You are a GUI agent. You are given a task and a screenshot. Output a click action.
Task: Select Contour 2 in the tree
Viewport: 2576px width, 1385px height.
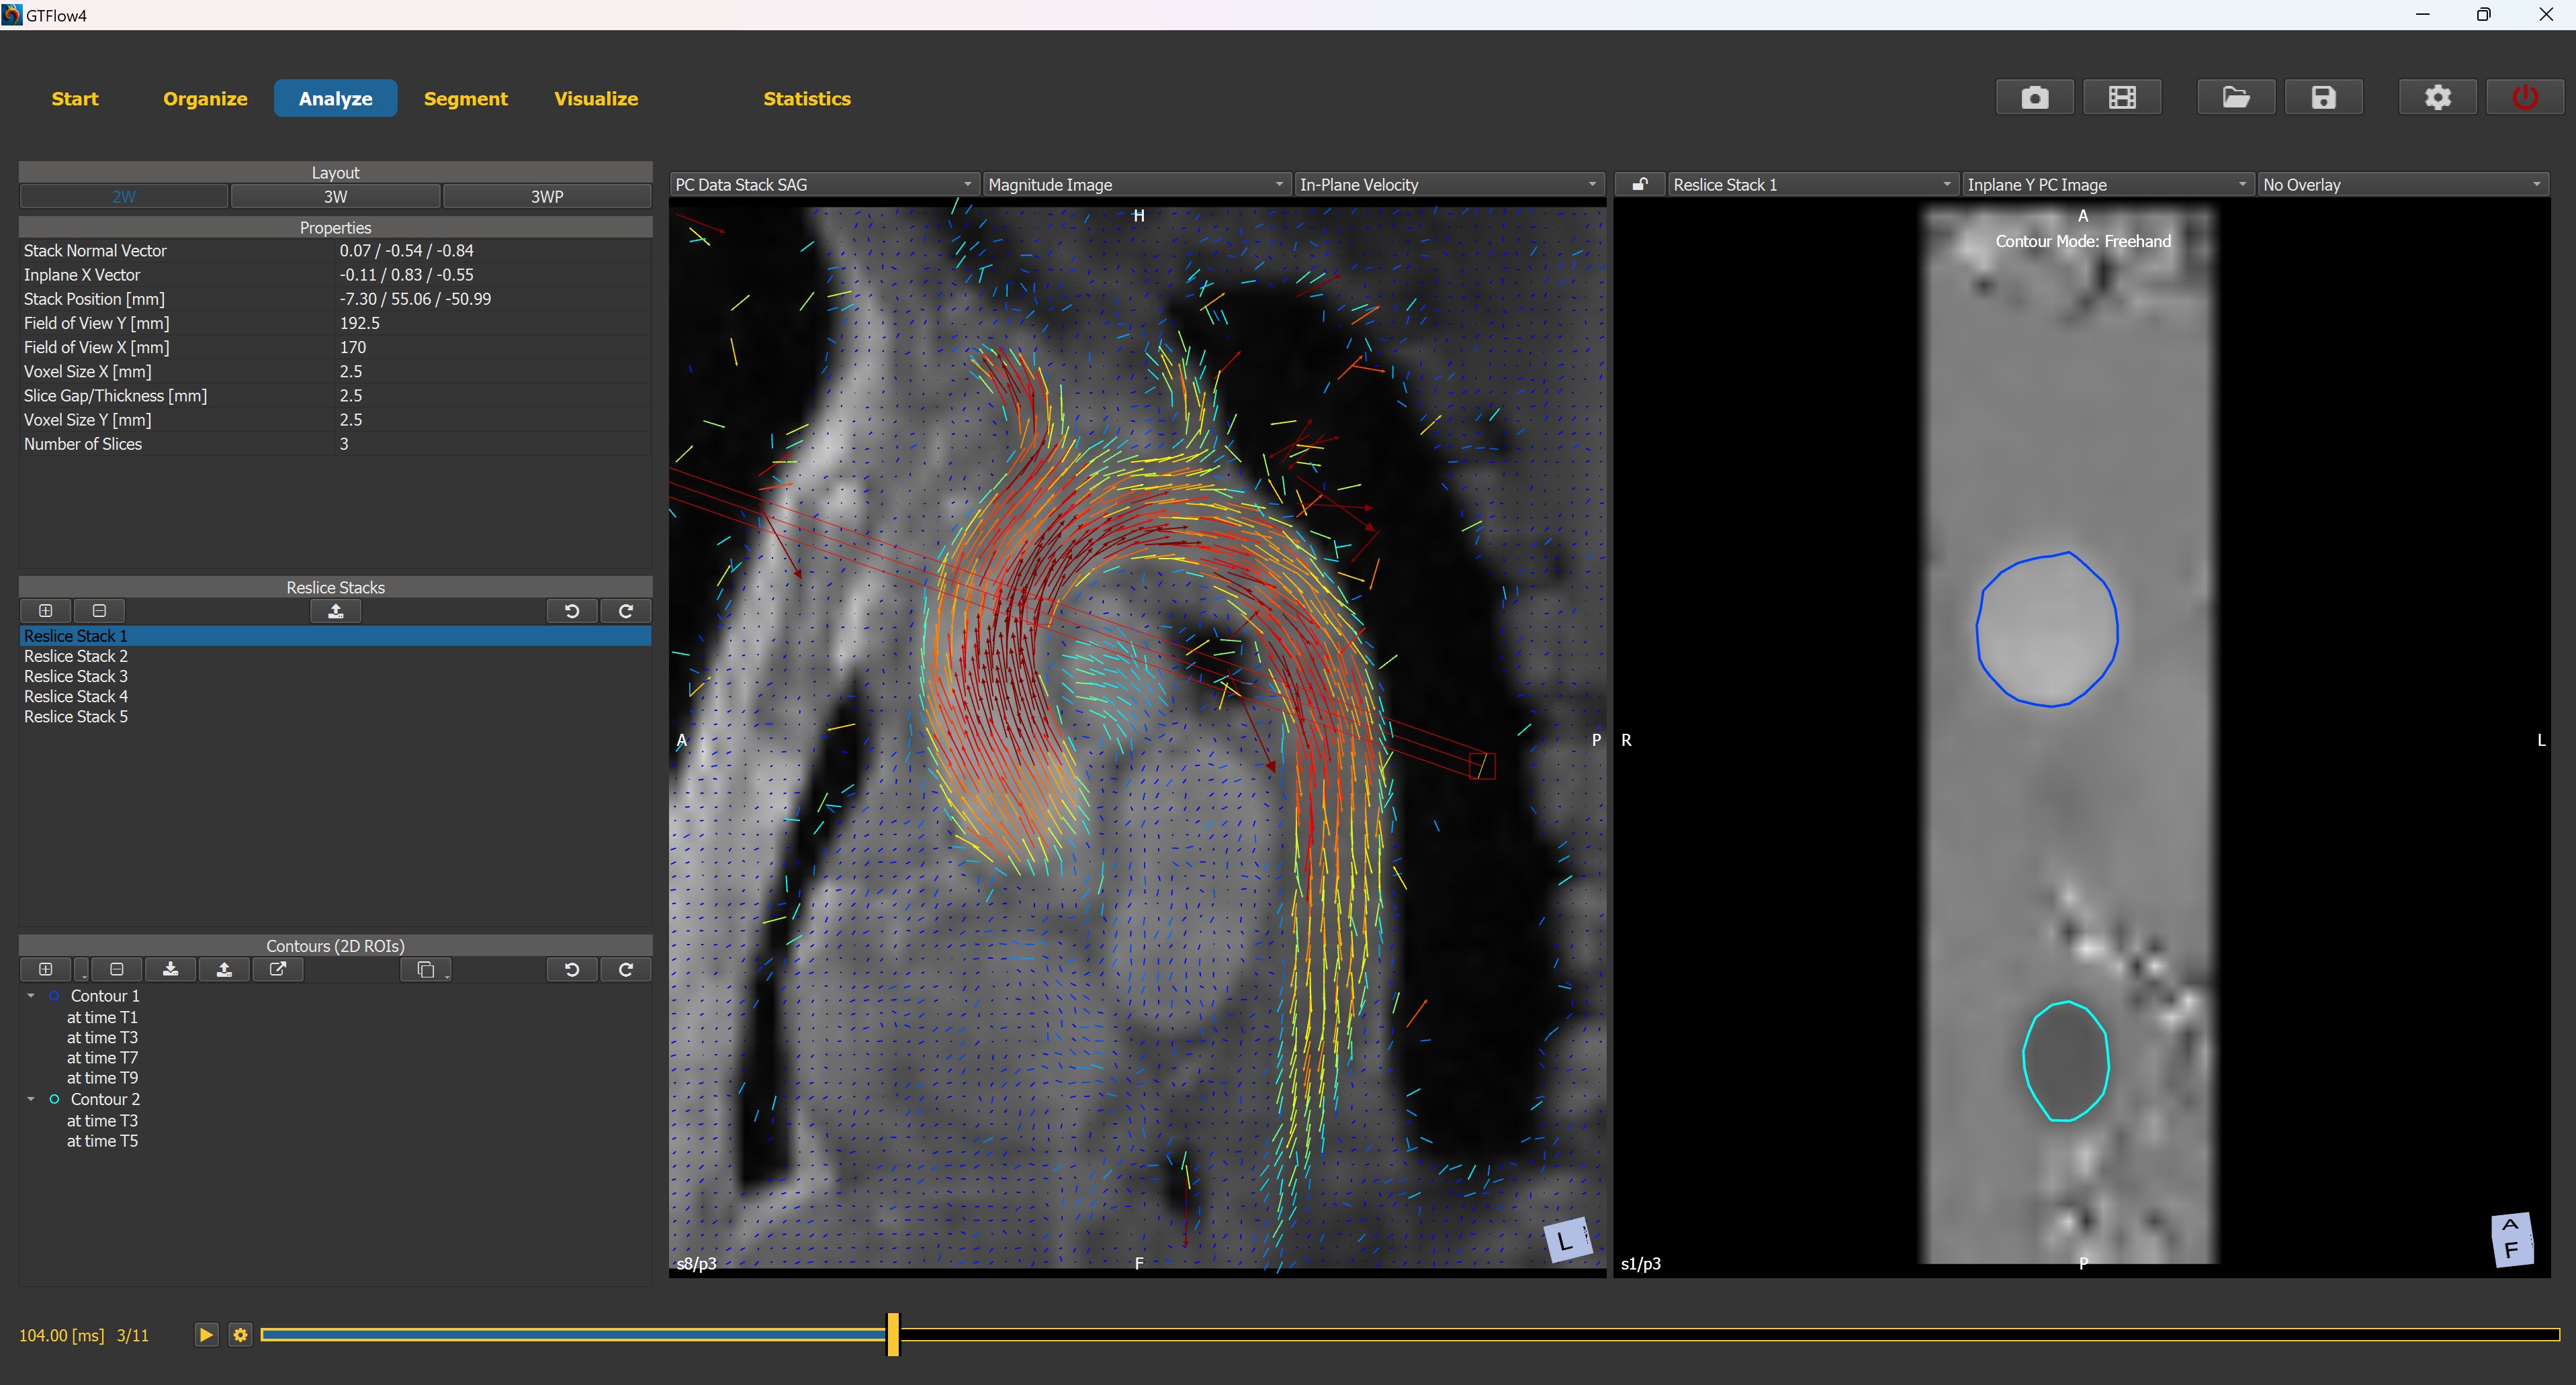click(x=105, y=1099)
